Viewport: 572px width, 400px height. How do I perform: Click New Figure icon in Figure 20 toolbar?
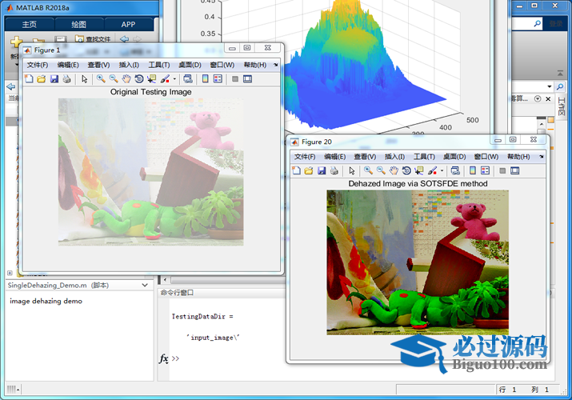coord(296,170)
